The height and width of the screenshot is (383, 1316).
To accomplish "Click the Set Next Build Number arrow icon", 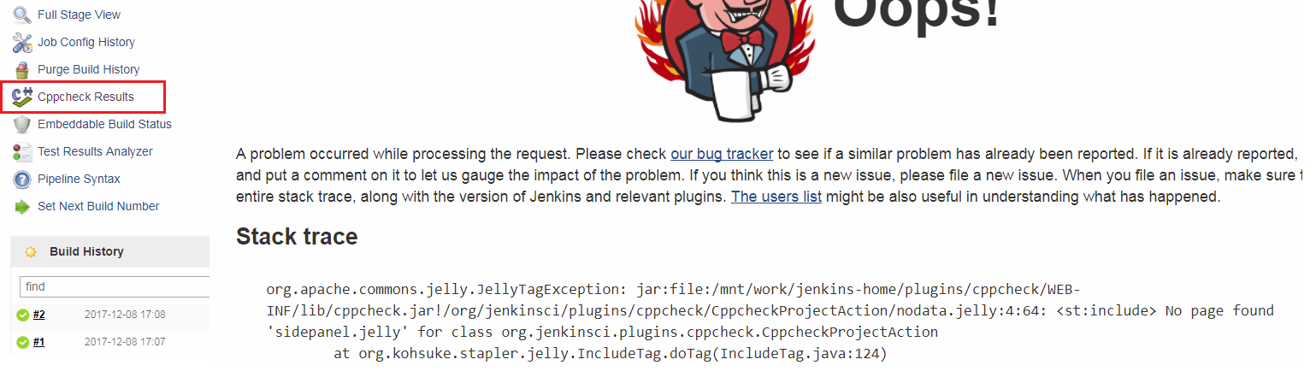I will point(22,206).
